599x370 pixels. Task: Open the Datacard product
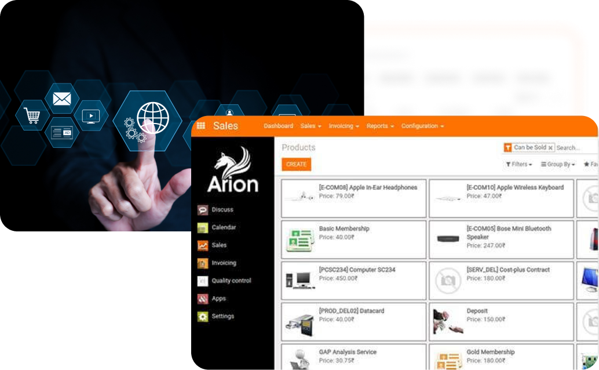pyautogui.click(x=354, y=321)
